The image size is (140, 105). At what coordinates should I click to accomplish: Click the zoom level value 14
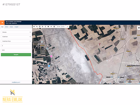click(x=68, y=27)
